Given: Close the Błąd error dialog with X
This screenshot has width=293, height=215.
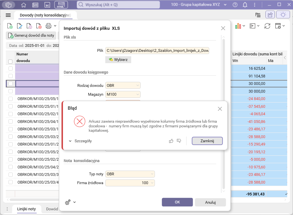Looking at the screenshot, I should click(220, 109).
